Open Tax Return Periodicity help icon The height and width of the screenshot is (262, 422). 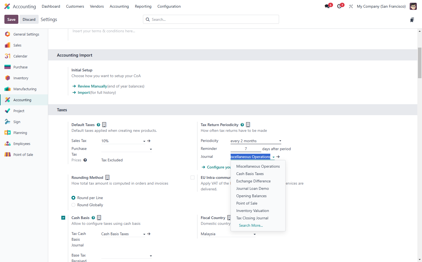[x=242, y=125]
